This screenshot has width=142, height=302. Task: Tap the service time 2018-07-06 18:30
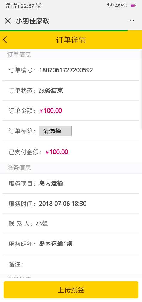62,204
